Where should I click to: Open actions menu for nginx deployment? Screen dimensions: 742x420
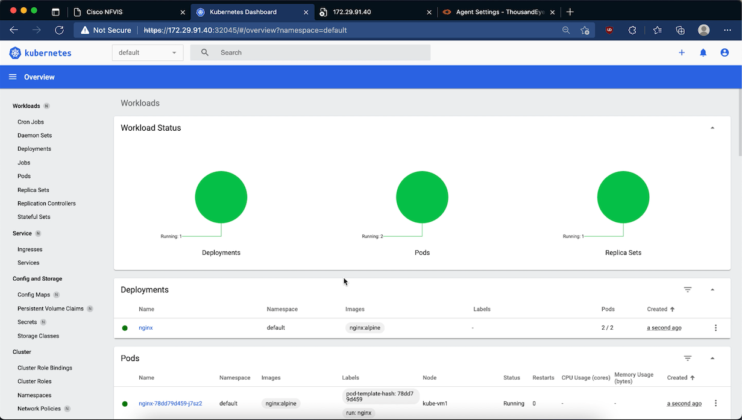pos(715,328)
